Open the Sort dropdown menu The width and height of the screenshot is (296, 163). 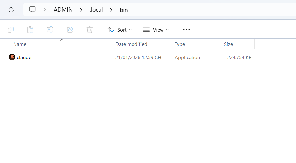tap(119, 30)
